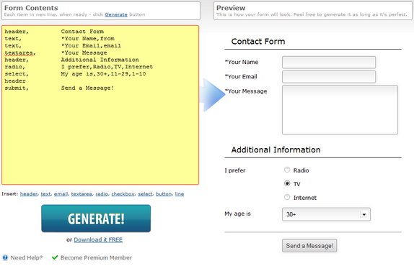Viewport: 414px width, 266px height.
Task: Click the blue arrow between panels
Action: 213,95
